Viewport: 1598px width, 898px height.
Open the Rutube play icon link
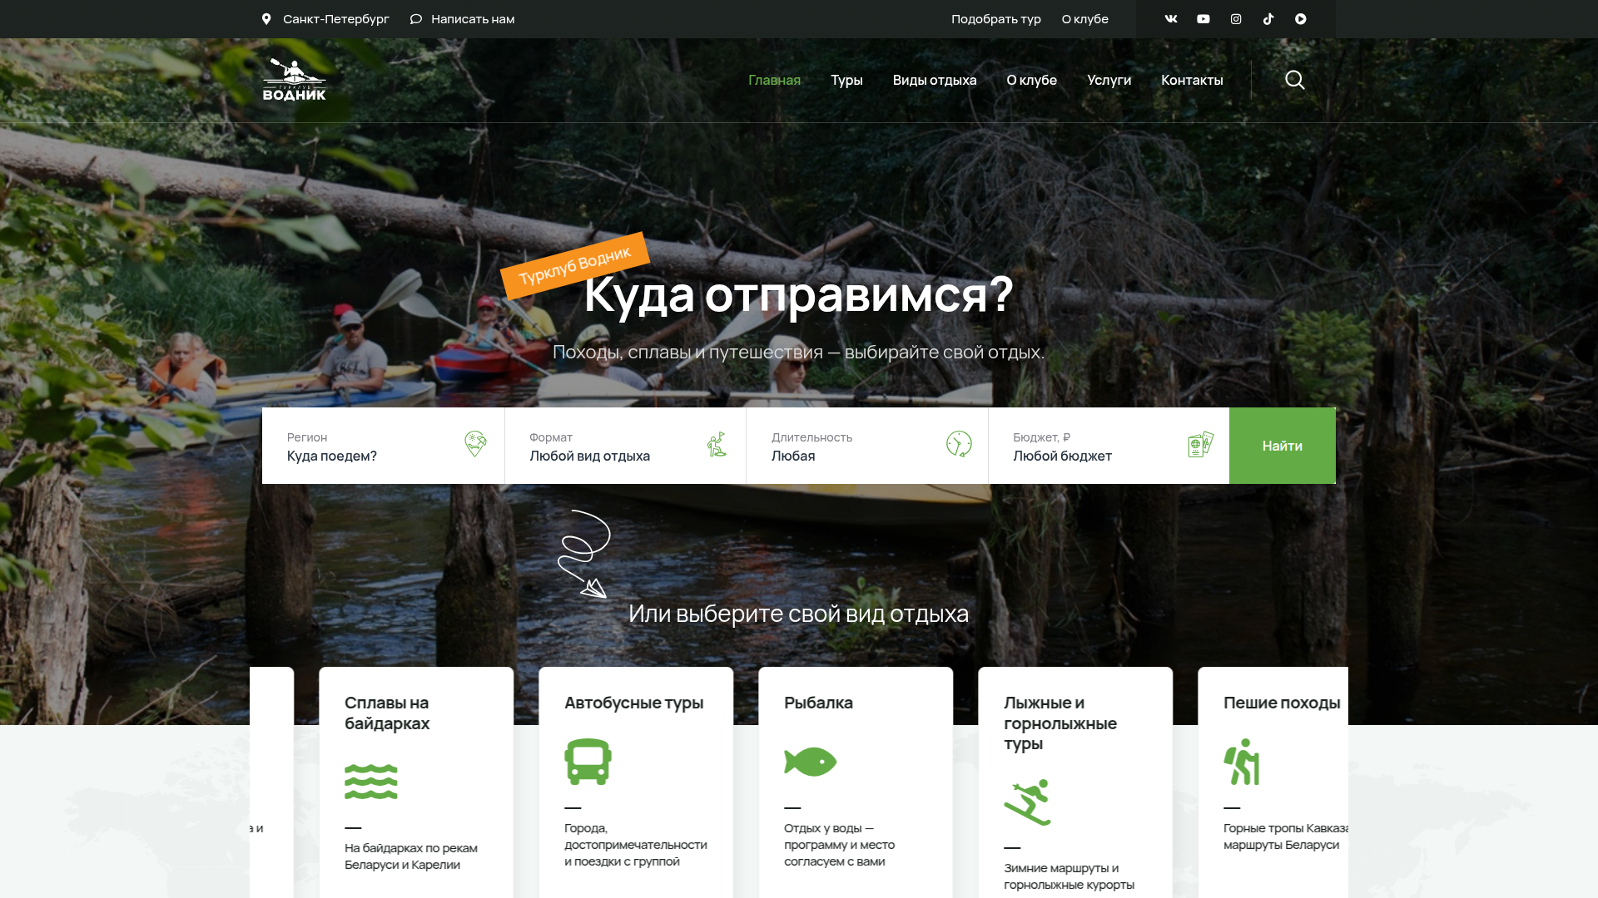(x=1301, y=19)
